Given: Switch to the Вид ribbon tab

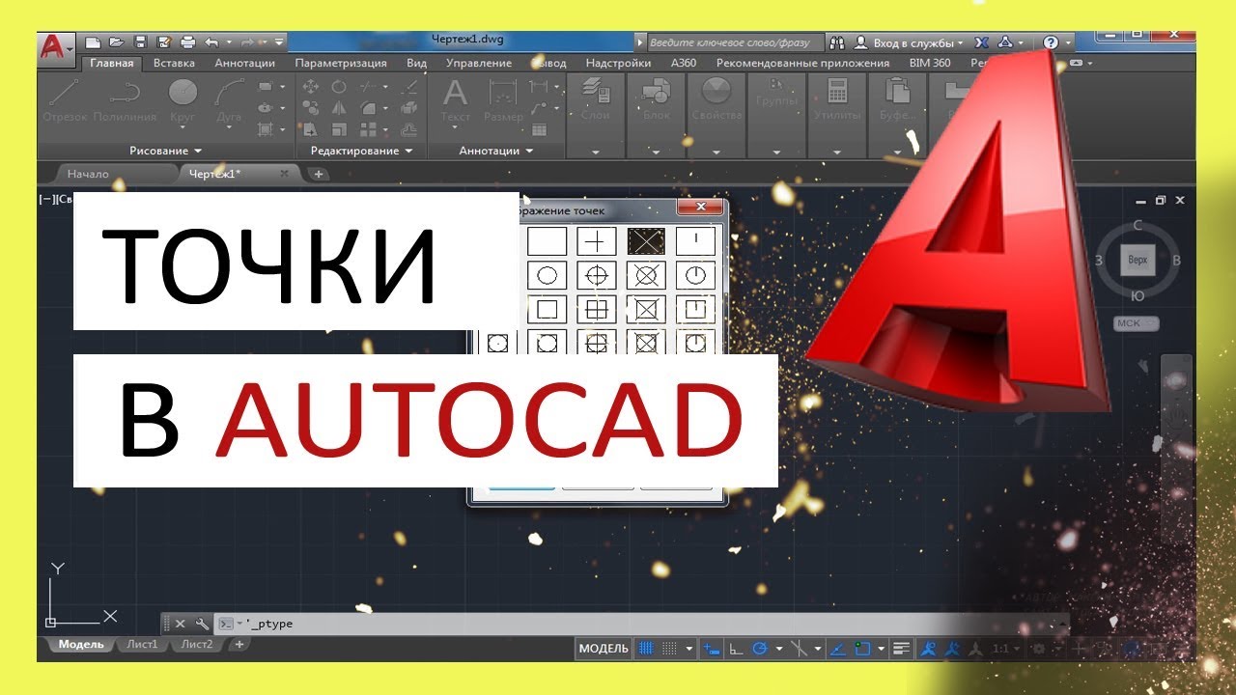Looking at the screenshot, I should click(416, 63).
